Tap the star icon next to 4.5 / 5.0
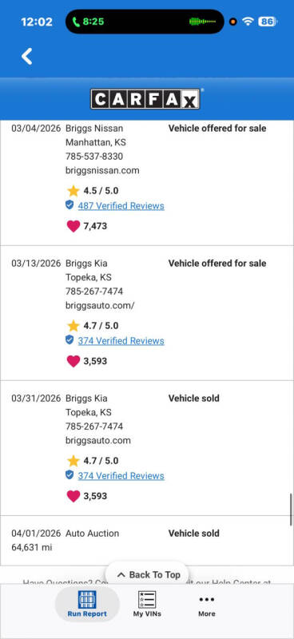This screenshot has height=639, width=294. point(73,190)
